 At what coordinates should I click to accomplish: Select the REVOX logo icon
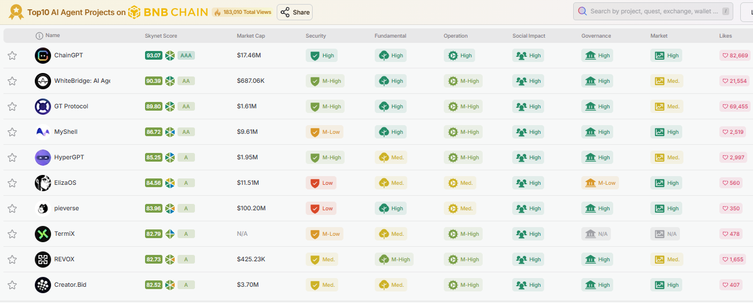pos(43,260)
